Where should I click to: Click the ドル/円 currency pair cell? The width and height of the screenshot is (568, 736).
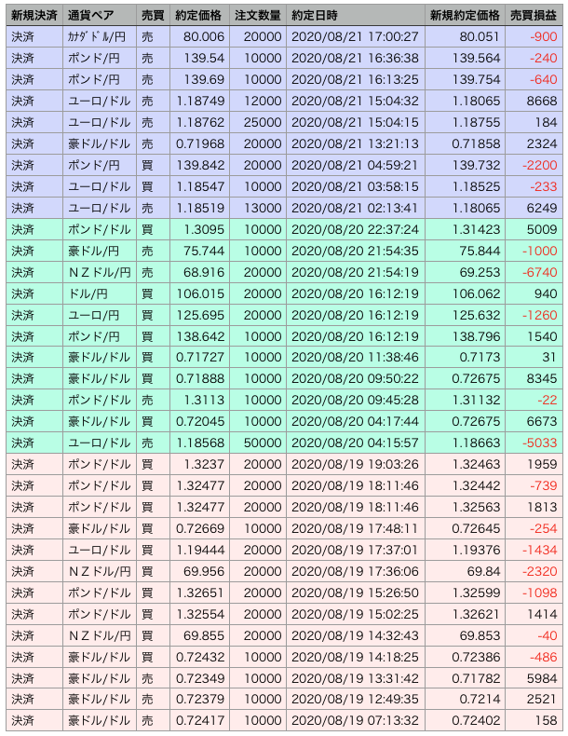click(87, 293)
